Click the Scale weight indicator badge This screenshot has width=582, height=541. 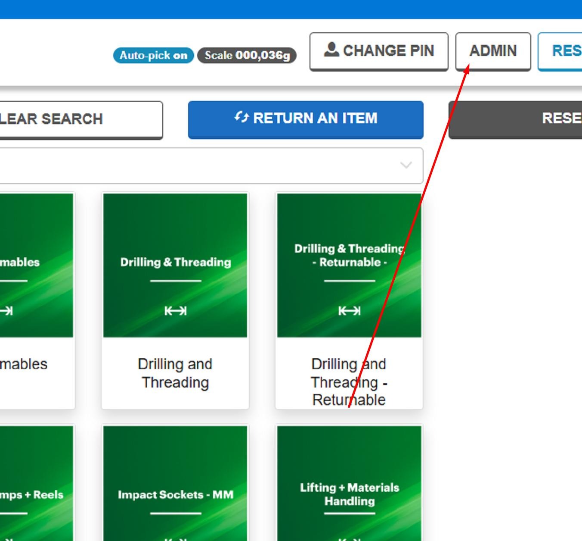[x=247, y=56]
